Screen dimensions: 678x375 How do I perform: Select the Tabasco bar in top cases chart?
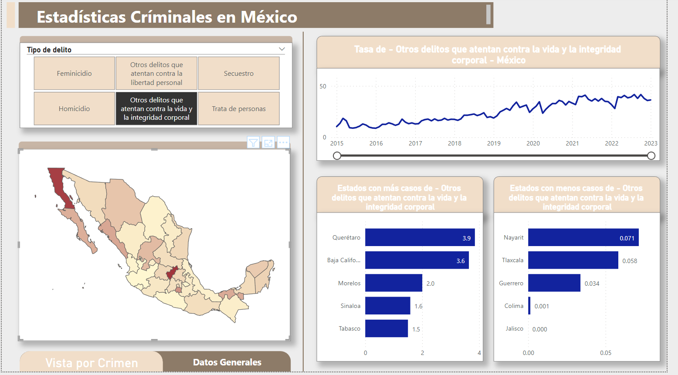pyautogui.click(x=386, y=328)
